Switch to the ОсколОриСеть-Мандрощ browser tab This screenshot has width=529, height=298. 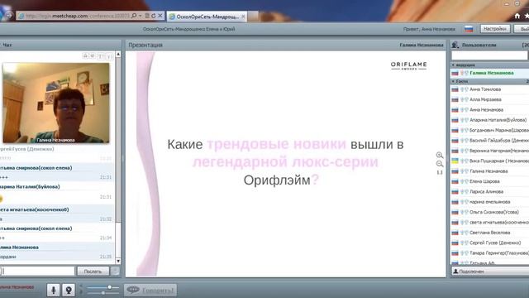click(207, 17)
